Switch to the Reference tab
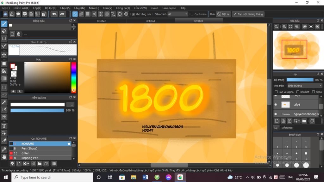 pos(286,128)
